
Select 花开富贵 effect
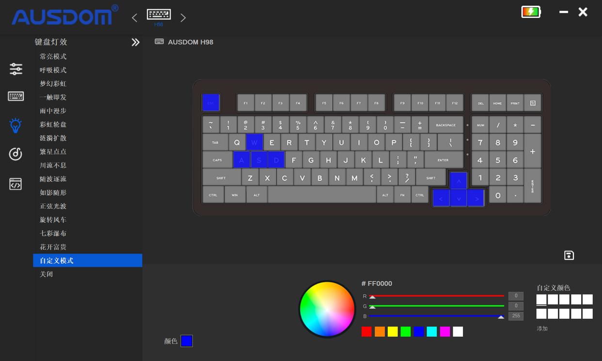[x=53, y=247]
